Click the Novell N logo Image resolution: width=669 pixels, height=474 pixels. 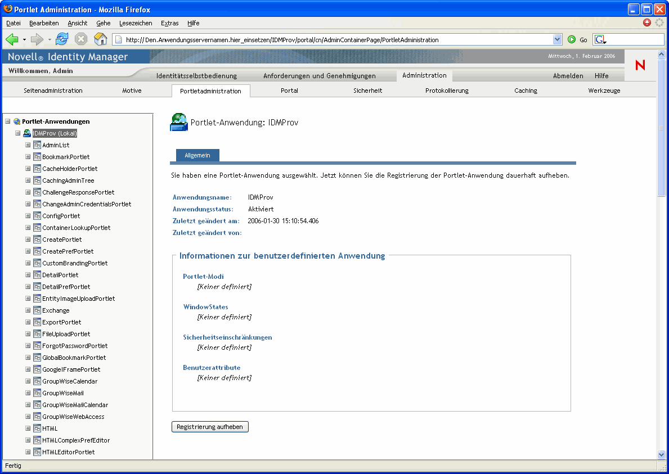[640, 65]
